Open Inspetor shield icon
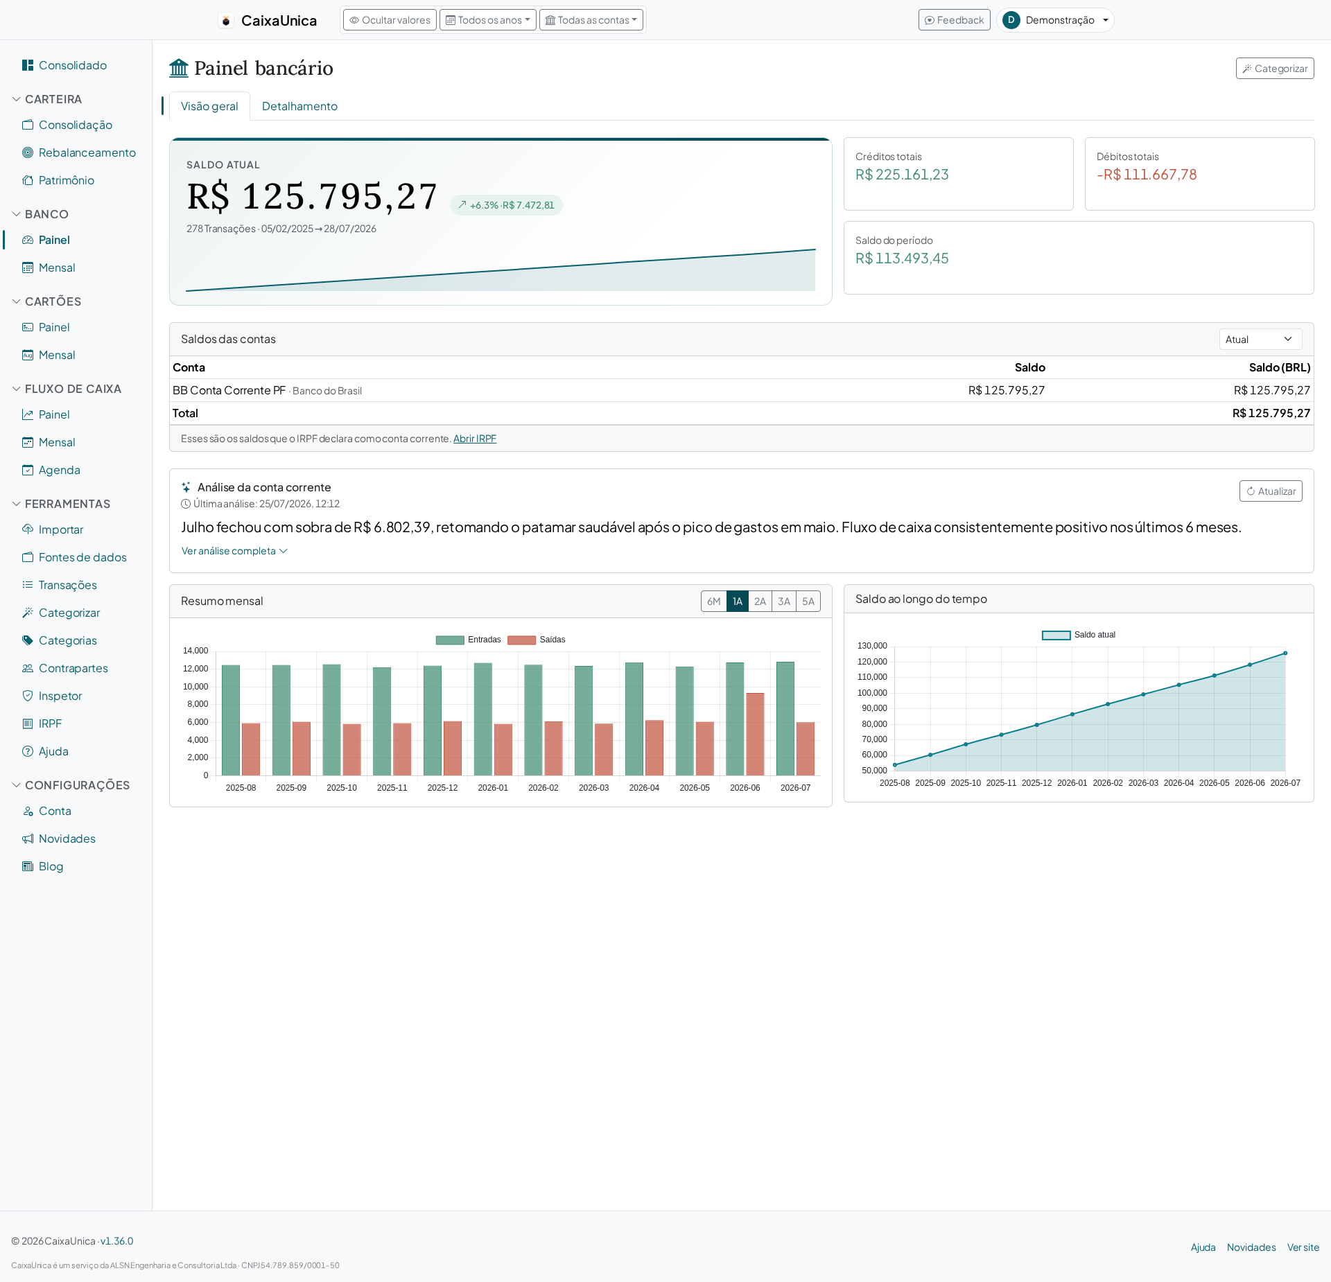The height and width of the screenshot is (1282, 1331). point(28,696)
